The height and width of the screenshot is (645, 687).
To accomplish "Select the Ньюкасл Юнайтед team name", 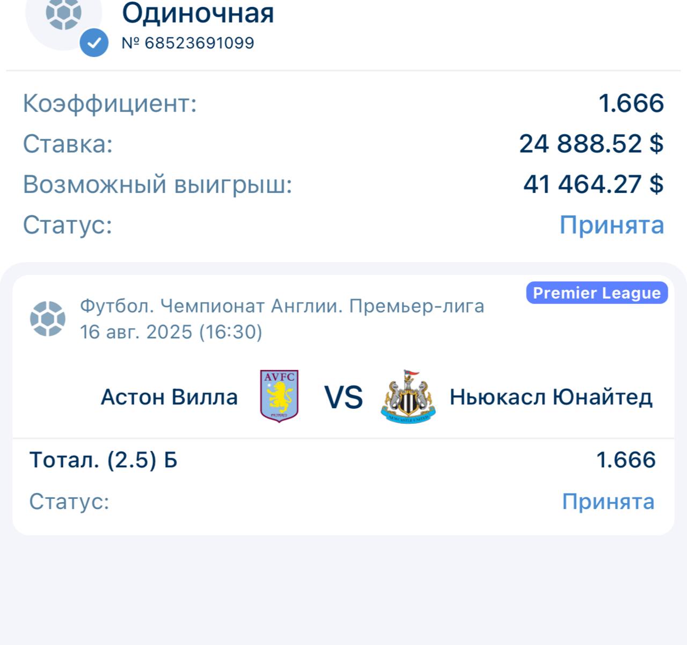I will [x=551, y=397].
